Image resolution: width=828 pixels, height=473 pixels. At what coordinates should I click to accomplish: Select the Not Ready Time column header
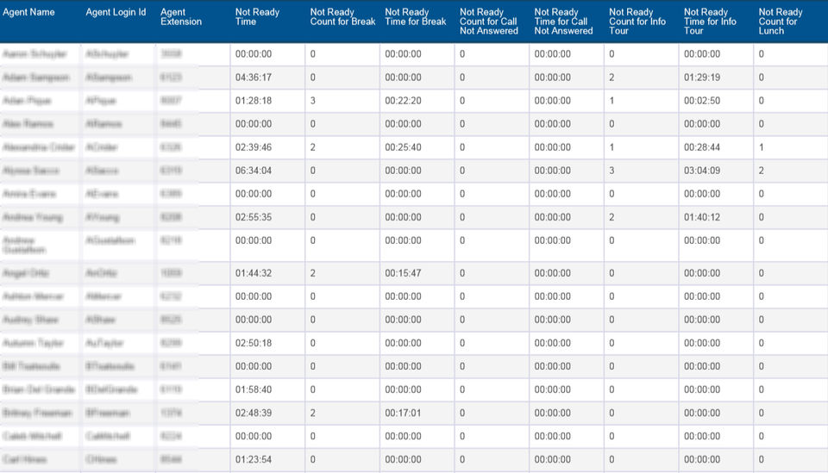257,17
